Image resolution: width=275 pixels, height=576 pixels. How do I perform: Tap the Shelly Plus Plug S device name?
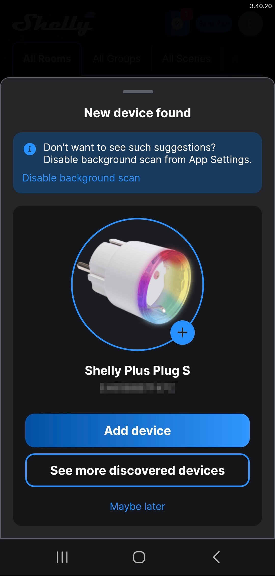coord(137,371)
